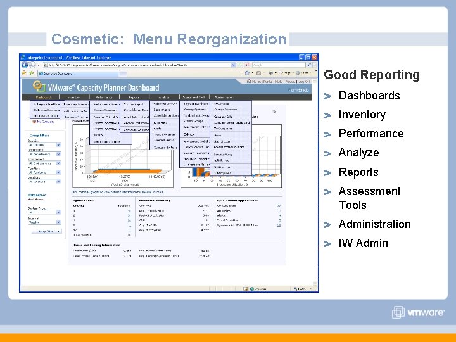Select Change Password in Administration menu
The height and width of the screenshot is (342, 456).
tap(226, 110)
